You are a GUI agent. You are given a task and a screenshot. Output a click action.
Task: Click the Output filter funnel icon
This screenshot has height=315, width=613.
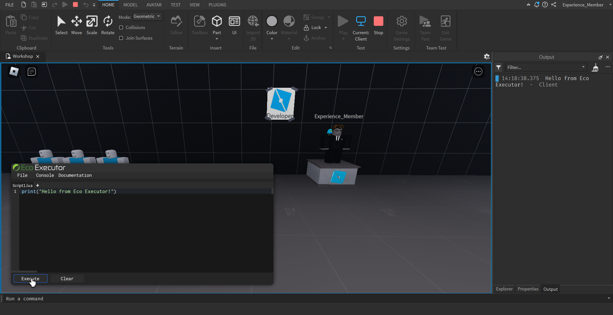(x=499, y=67)
